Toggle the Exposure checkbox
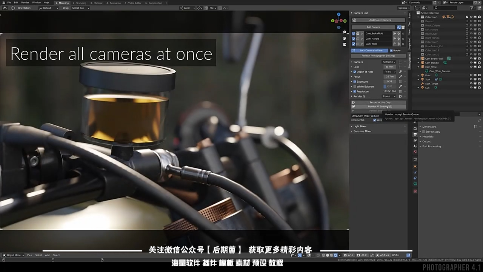Image resolution: width=483 pixels, height=272 pixels. tap(355, 82)
